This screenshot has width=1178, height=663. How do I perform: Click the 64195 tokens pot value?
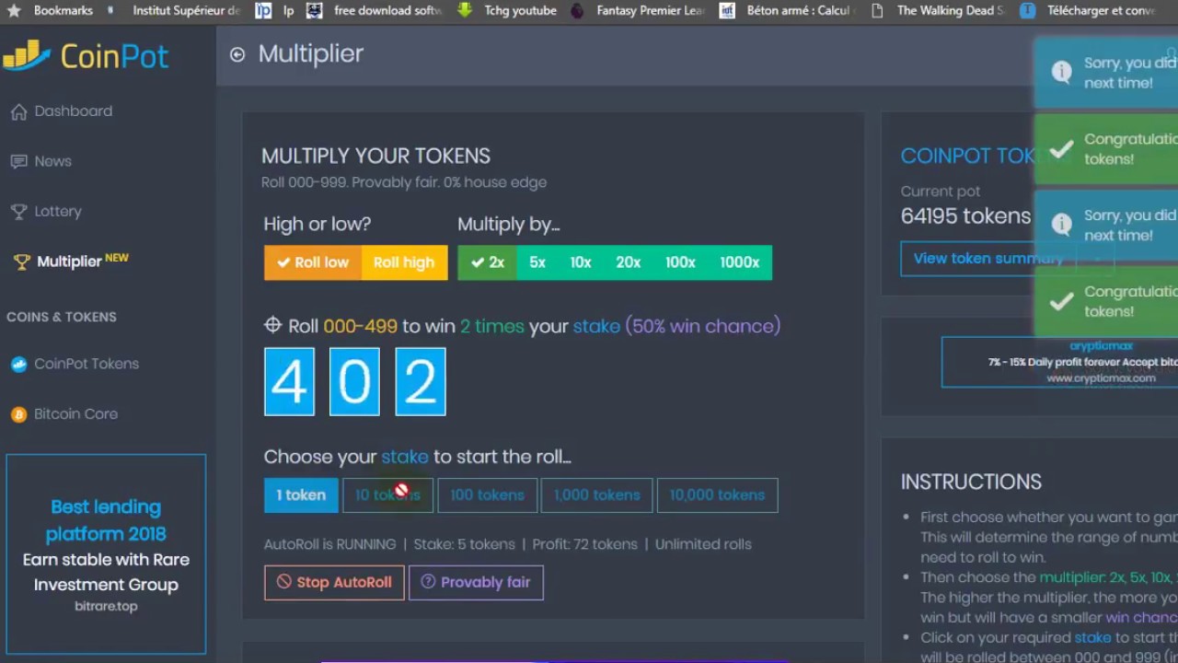click(965, 216)
